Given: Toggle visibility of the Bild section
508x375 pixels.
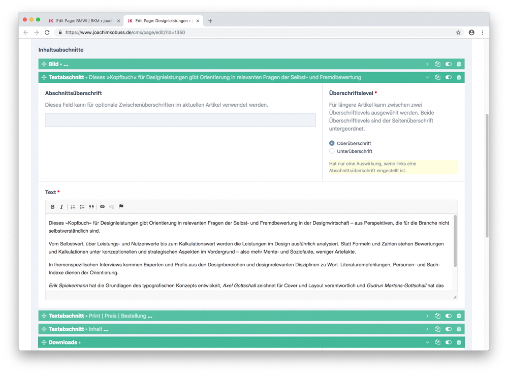Looking at the screenshot, I should pos(448,65).
